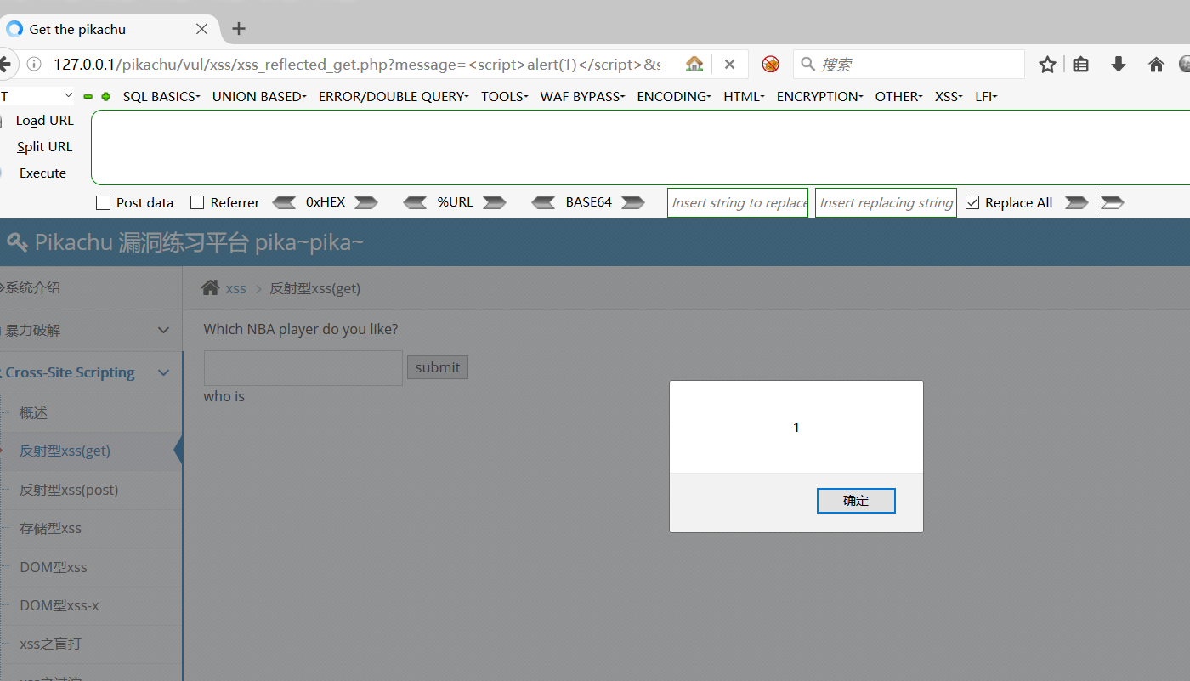Image resolution: width=1190 pixels, height=681 pixels.
Task: Click the browser URL address field
Action: tap(357, 65)
